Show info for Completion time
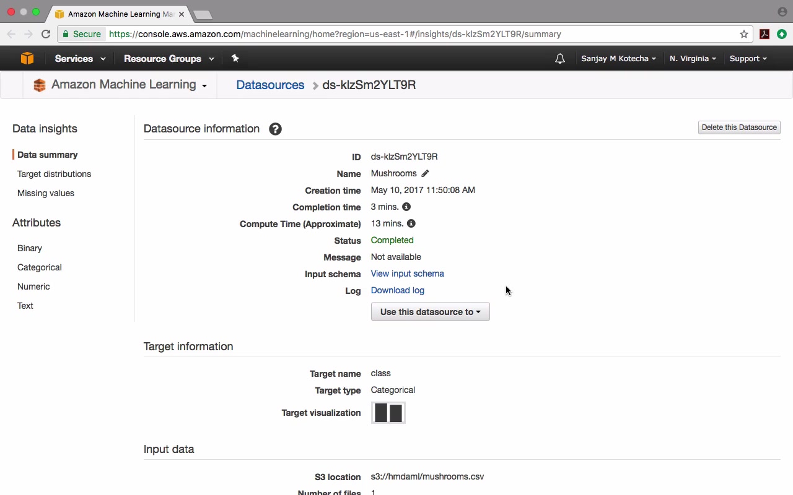This screenshot has width=793, height=495. pos(406,207)
